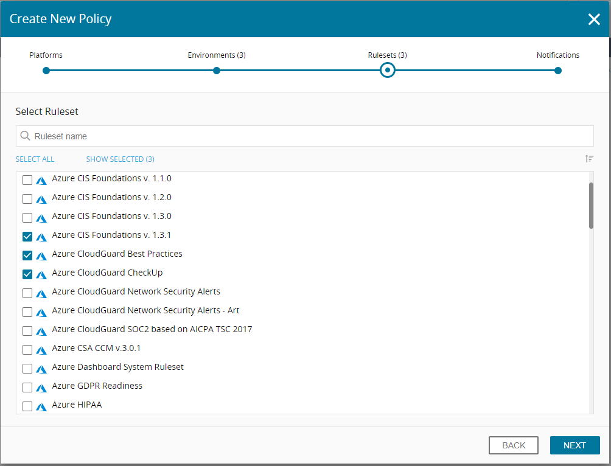
Task: Click the sort order icon above list
Action: pyautogui.click(x=589, y=159)
